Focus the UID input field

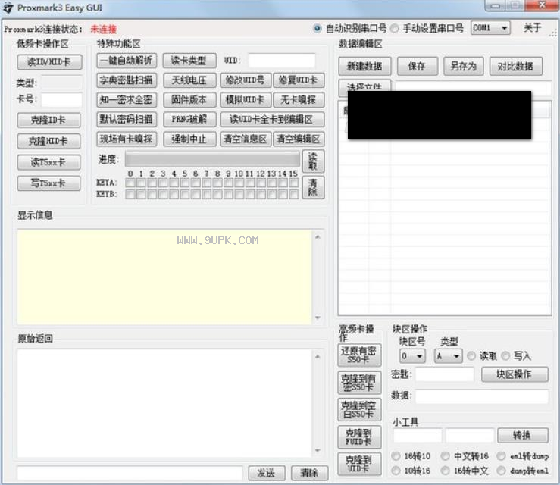click(x=282, y=61)
